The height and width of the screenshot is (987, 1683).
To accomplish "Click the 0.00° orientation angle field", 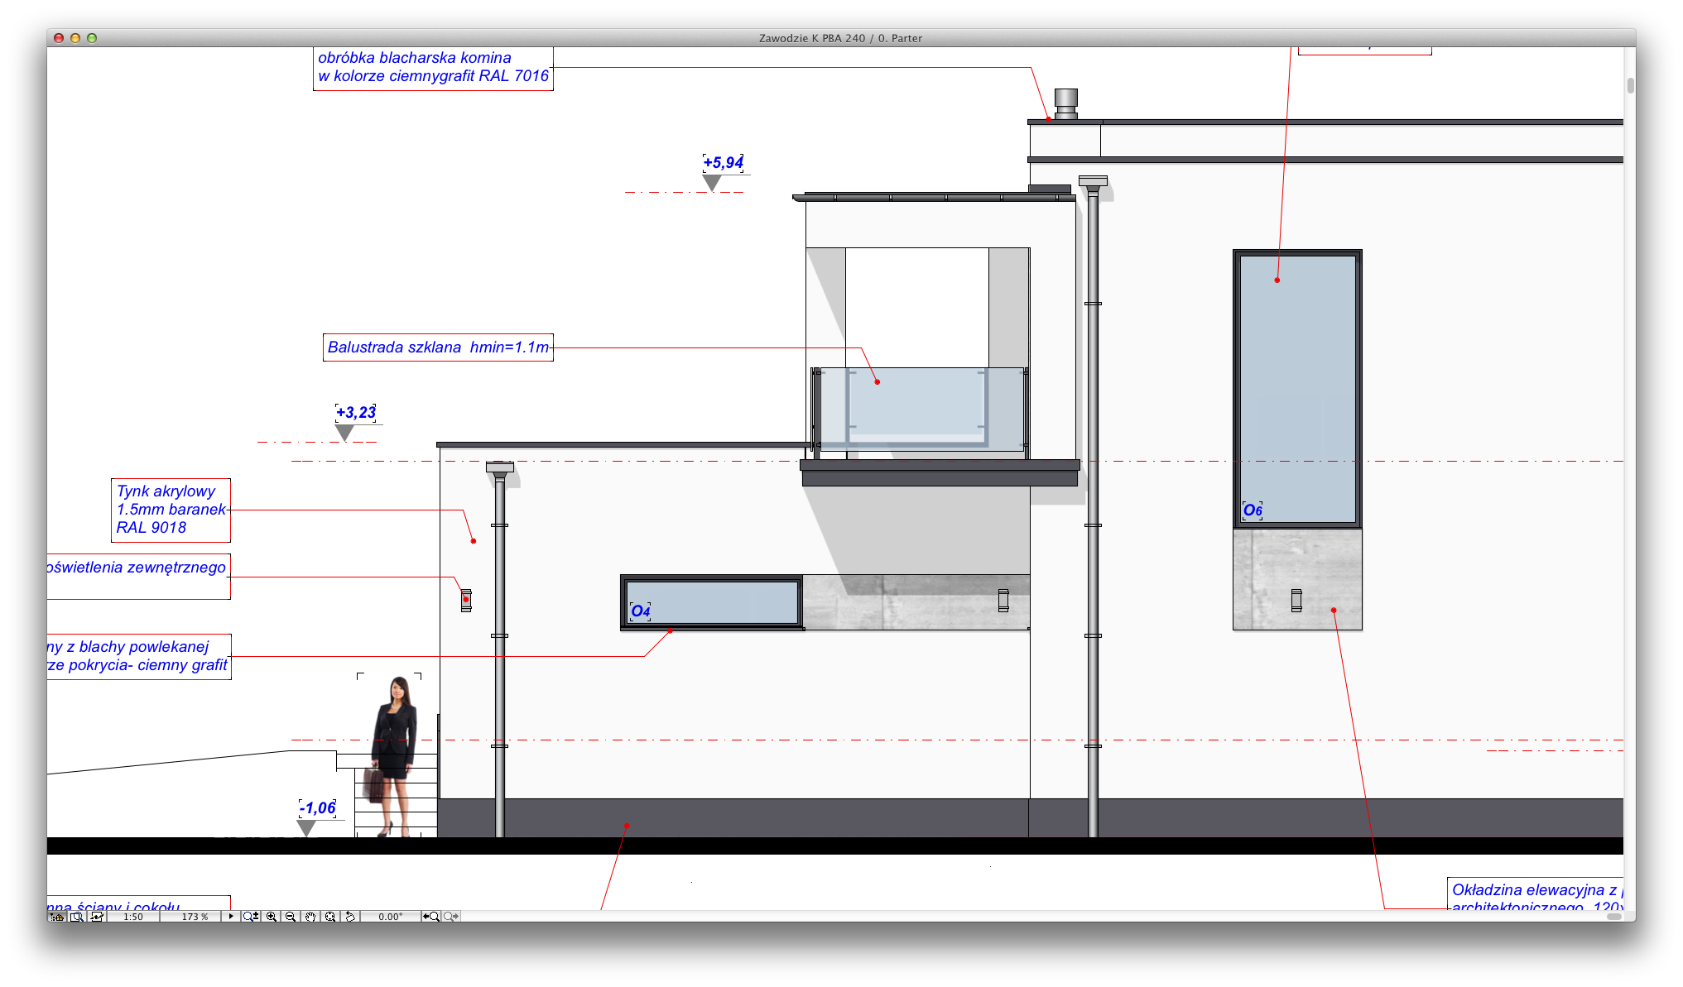I will [x=390, y=917].
